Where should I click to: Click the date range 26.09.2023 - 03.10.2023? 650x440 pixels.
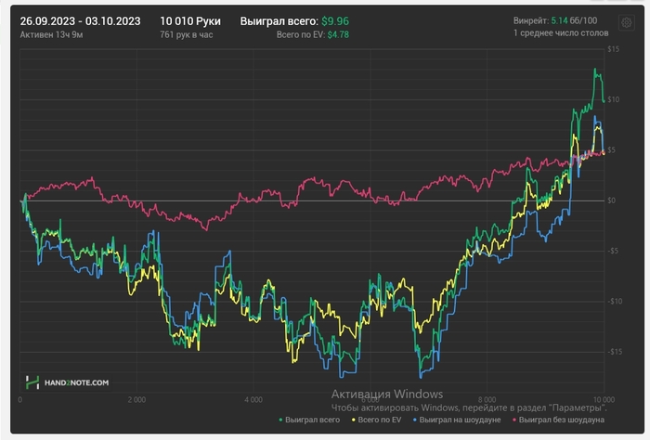(80, 21)
